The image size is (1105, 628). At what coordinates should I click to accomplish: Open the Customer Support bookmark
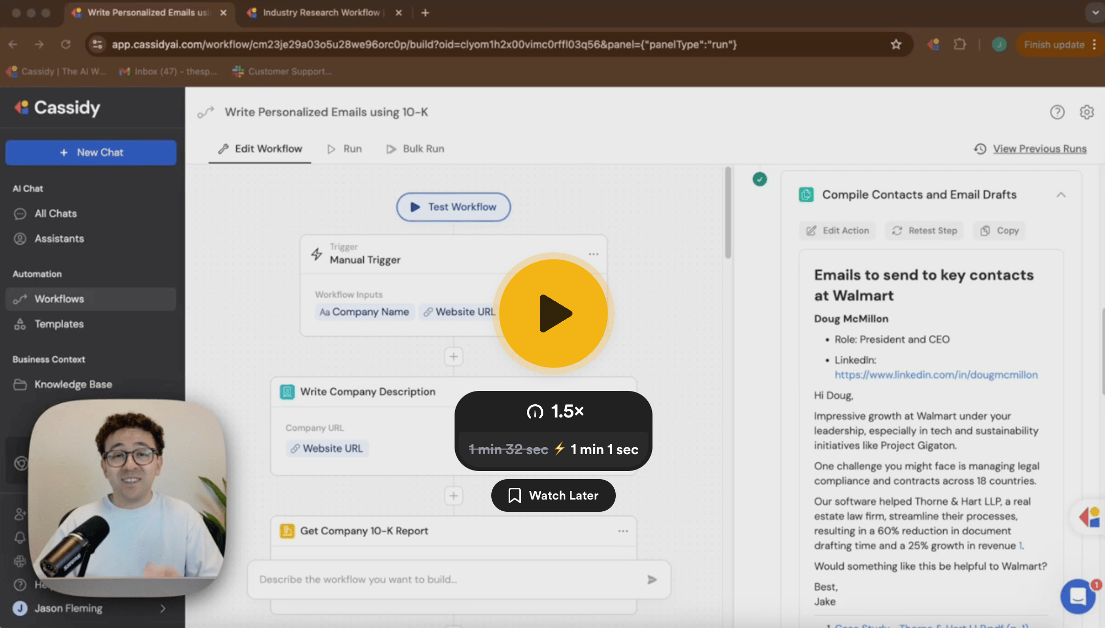click(282, 71)
